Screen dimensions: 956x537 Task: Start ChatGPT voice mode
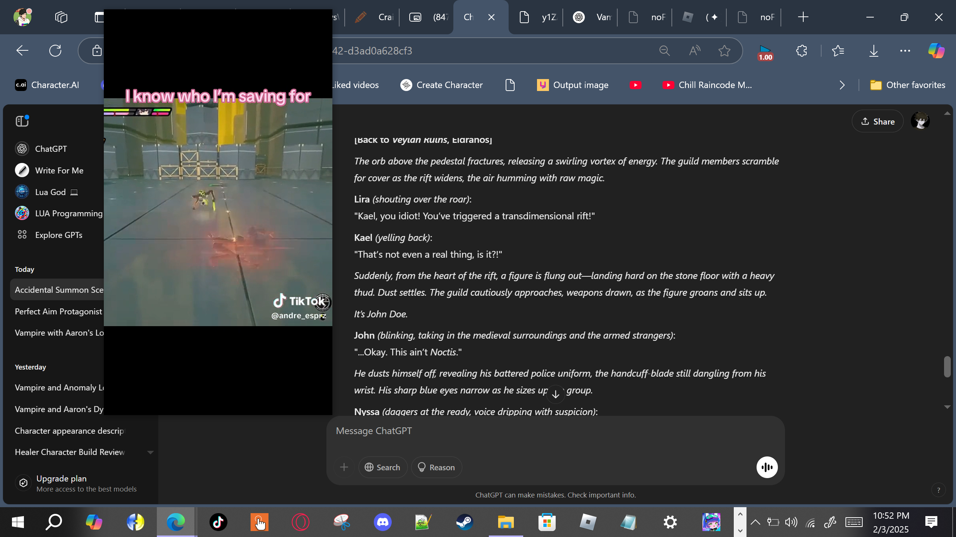(x=767, y=467)
